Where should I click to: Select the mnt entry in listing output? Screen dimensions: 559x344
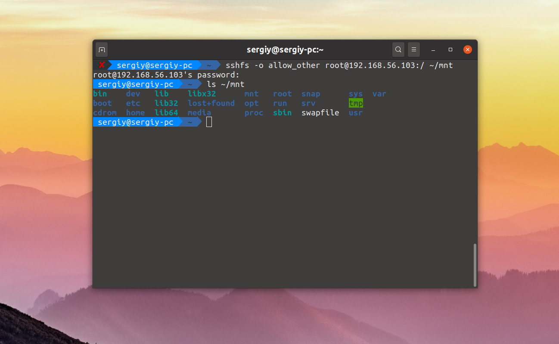[252, 94]
